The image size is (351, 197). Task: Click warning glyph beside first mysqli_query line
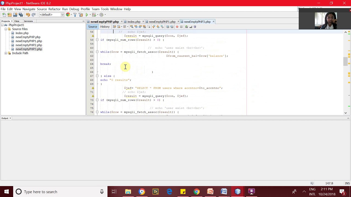[x=93, y=36]
